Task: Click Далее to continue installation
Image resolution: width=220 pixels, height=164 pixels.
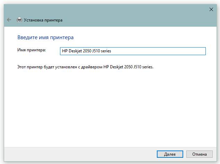Action: click(170, 154)
